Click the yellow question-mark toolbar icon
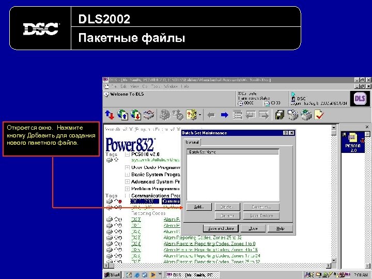 192,115
